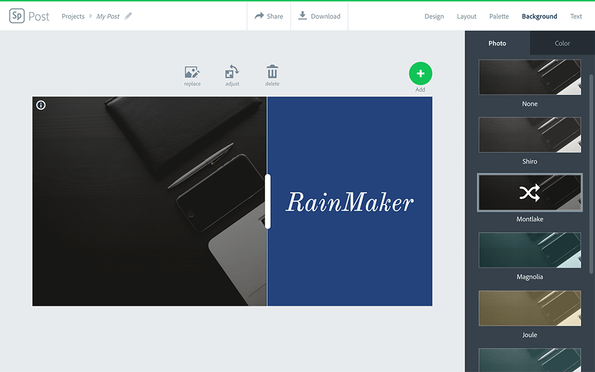Click the Share button
The width and height of the screenshot is (595, 372).
tap(269, 16)
